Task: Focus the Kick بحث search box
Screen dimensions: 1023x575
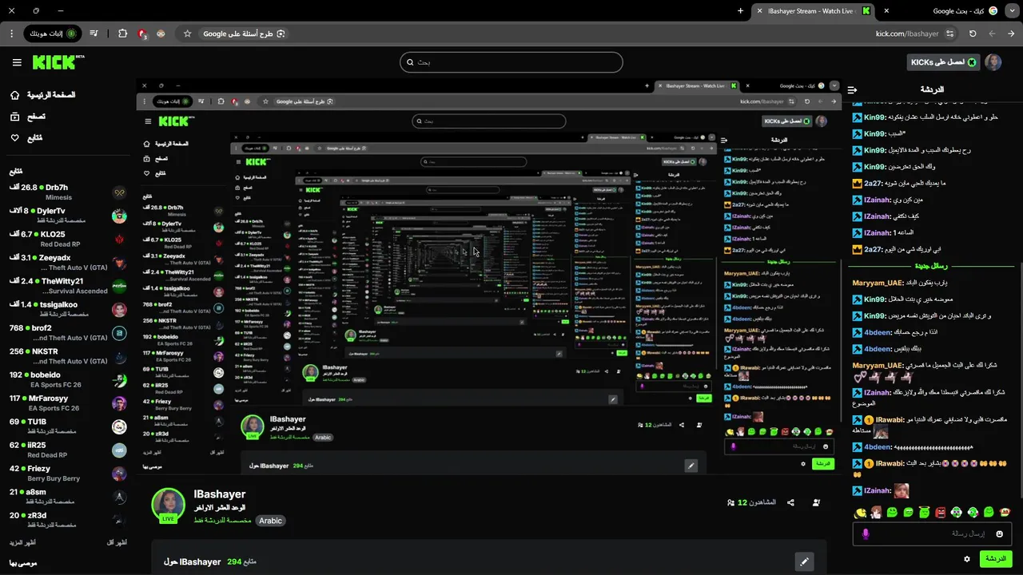Action: pyautogui.click(x=511, y=62)
